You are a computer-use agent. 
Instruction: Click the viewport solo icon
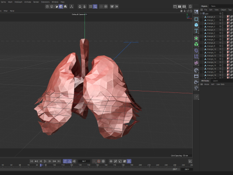point(80,6)
